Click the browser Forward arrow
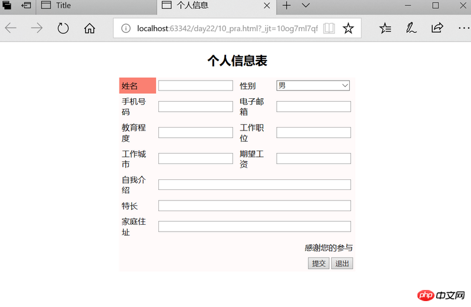The image size is (471, 307). 37,28
